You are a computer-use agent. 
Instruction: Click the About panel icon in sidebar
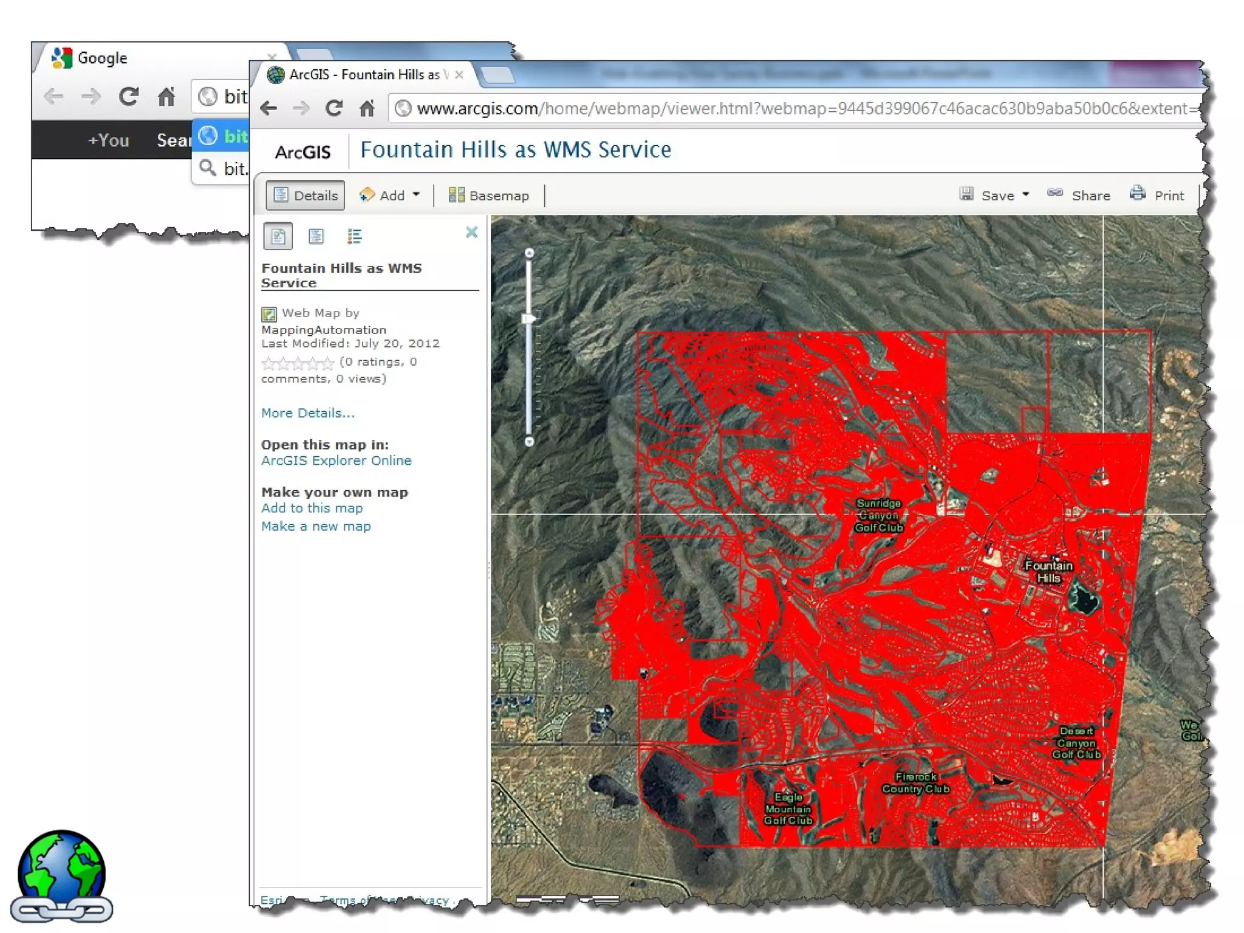278,236
